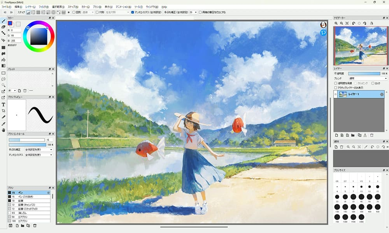The height and width of the screenshot is (233, 389).
Task: Disable the アンチエイリアス checkbox
Action: 133,12
